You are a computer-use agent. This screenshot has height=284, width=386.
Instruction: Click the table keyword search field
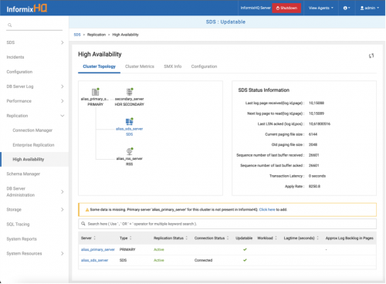click(227, 224)
